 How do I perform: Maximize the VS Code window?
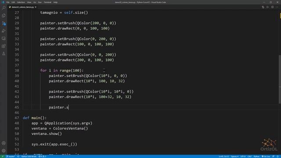pyautogui.click(x=270, y=2)
